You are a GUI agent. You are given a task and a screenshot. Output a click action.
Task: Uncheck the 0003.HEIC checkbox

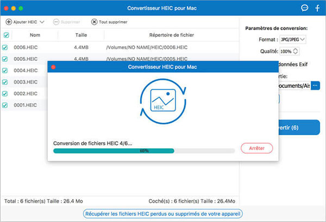click(5, 82)
